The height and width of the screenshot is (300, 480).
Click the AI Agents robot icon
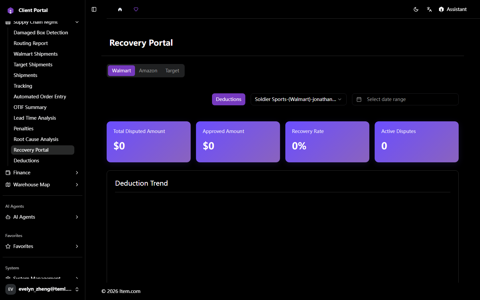click(x=8, y=217)
